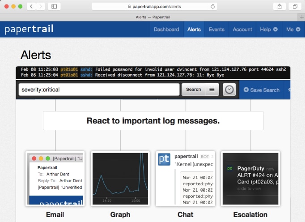This screenshot has width=305, height=222.
Task: Open the search options list icon
Action: tap(212, 90)
